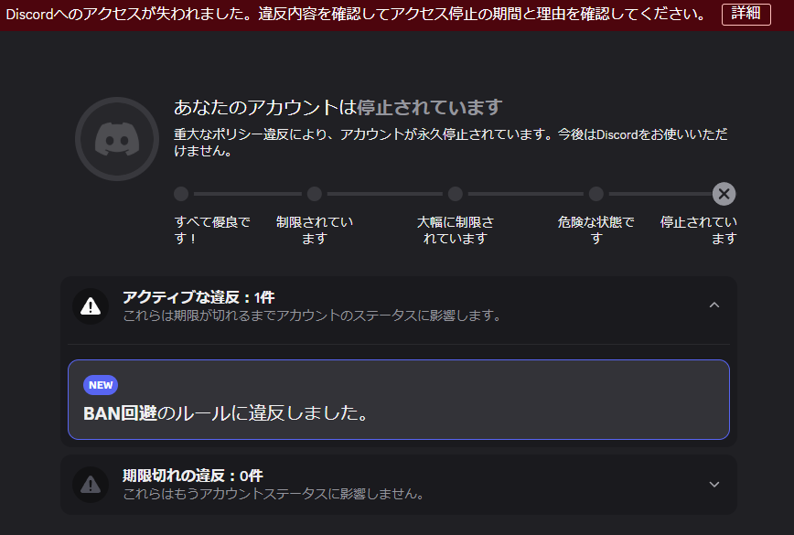Collapse the アクティブな違反 section chevron
This screenshot has height=535, width=794.
(714, 305)
